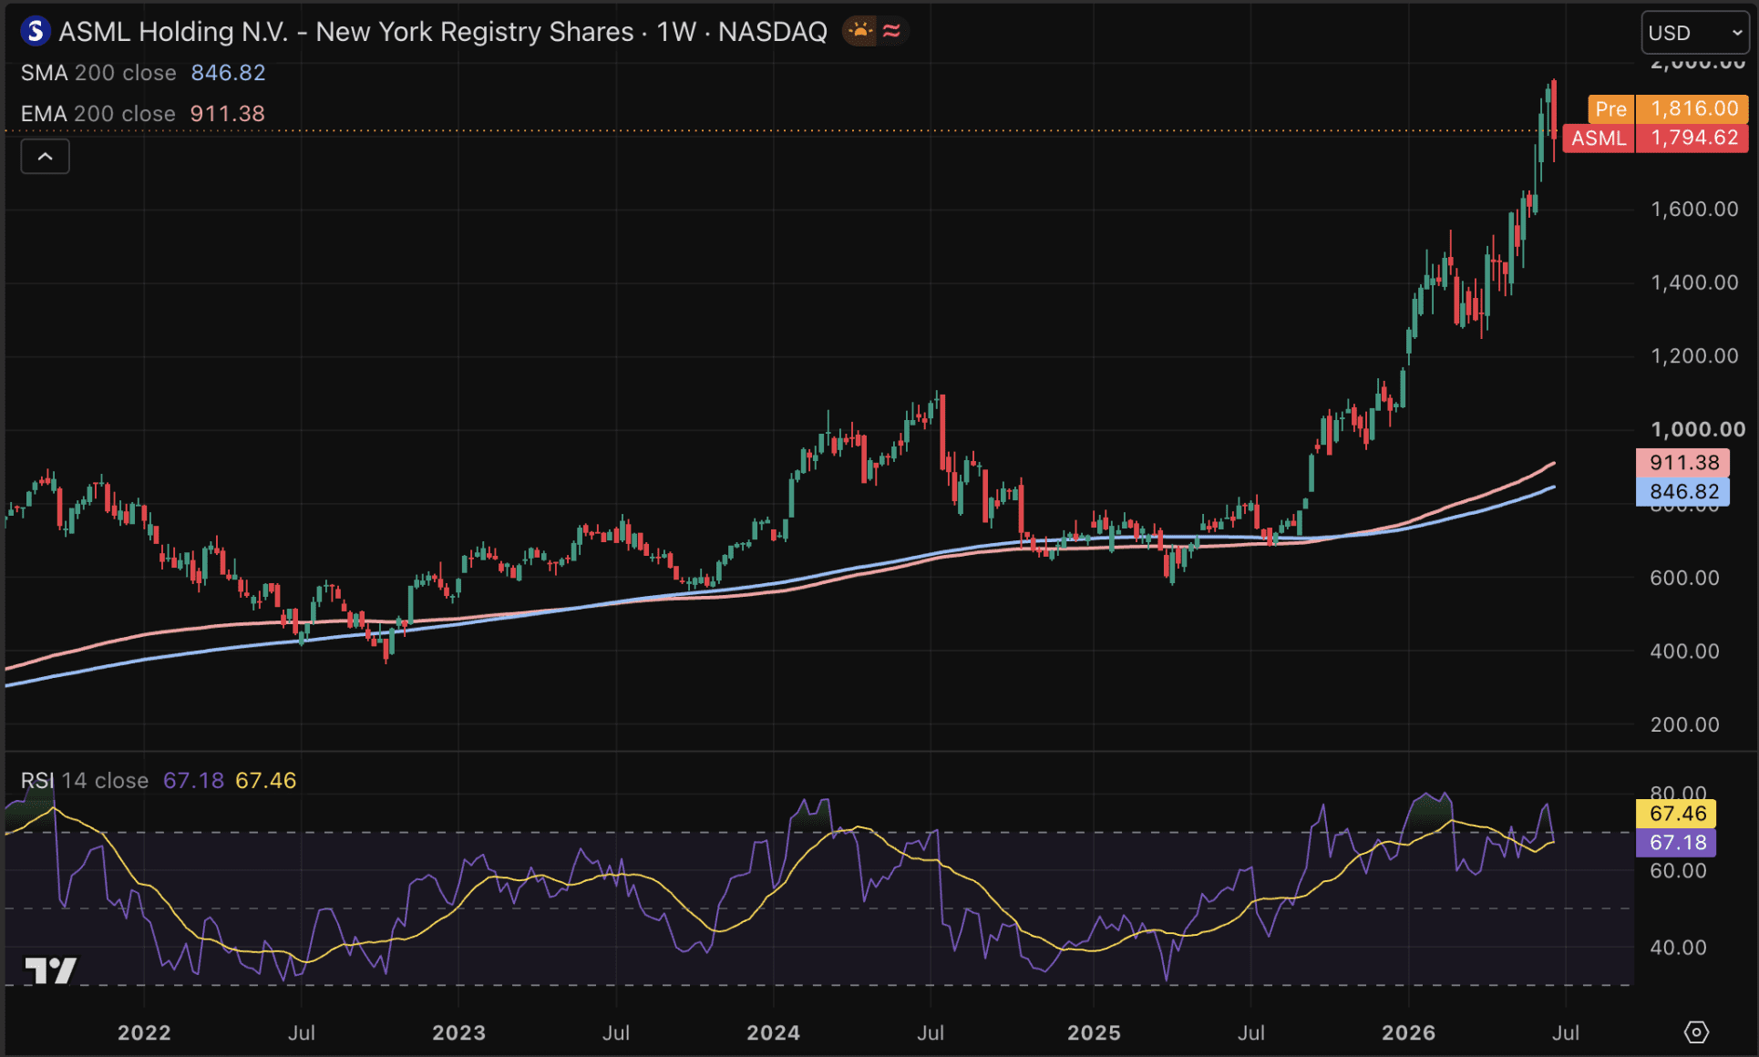Click the 1,000.00 price axis label
1759x1057 pixels.
pyautogui.click(x=1698, y=429)
